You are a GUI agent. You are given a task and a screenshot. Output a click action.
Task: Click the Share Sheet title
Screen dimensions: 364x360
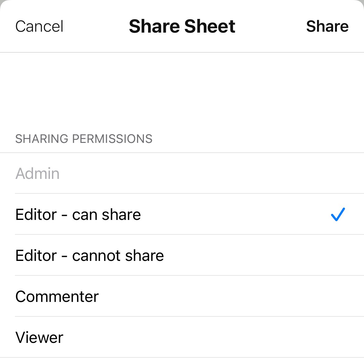tap(182, 26)
